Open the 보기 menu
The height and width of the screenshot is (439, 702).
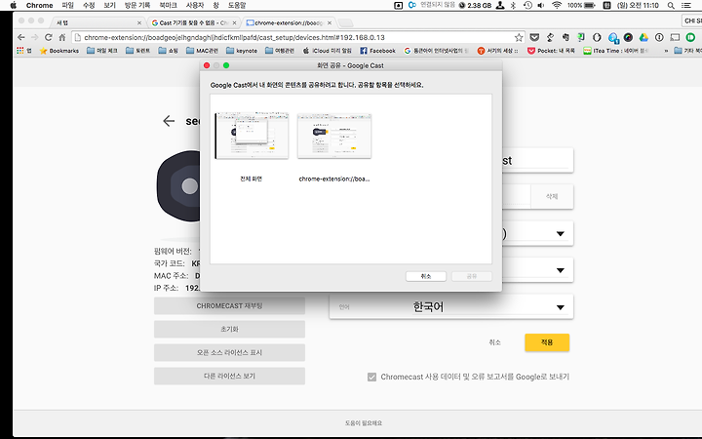coord(109,6)
